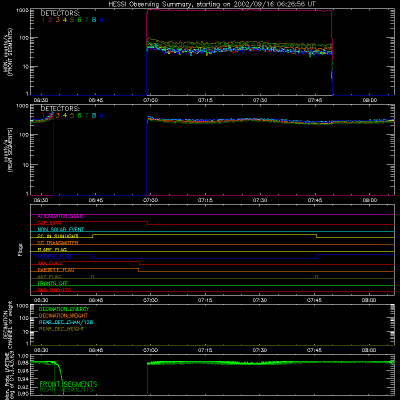The image size is (400, 400).
Task: Pick detector number 8 in the rear segments legend
Action: (x=94, y=115)
